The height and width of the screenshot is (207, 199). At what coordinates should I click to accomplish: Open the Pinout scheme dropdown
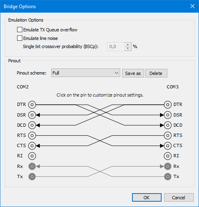pyautogui.click(x=86, y=73)
